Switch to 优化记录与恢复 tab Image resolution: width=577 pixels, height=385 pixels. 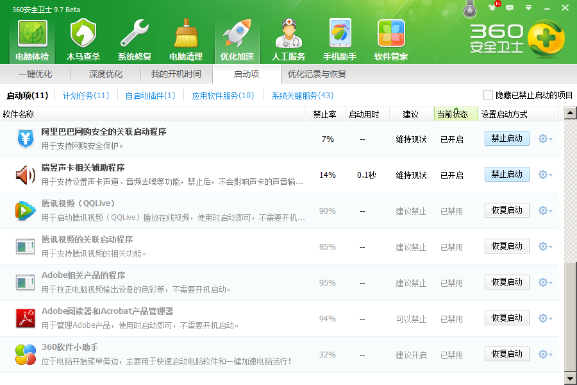tap(317, 74)
